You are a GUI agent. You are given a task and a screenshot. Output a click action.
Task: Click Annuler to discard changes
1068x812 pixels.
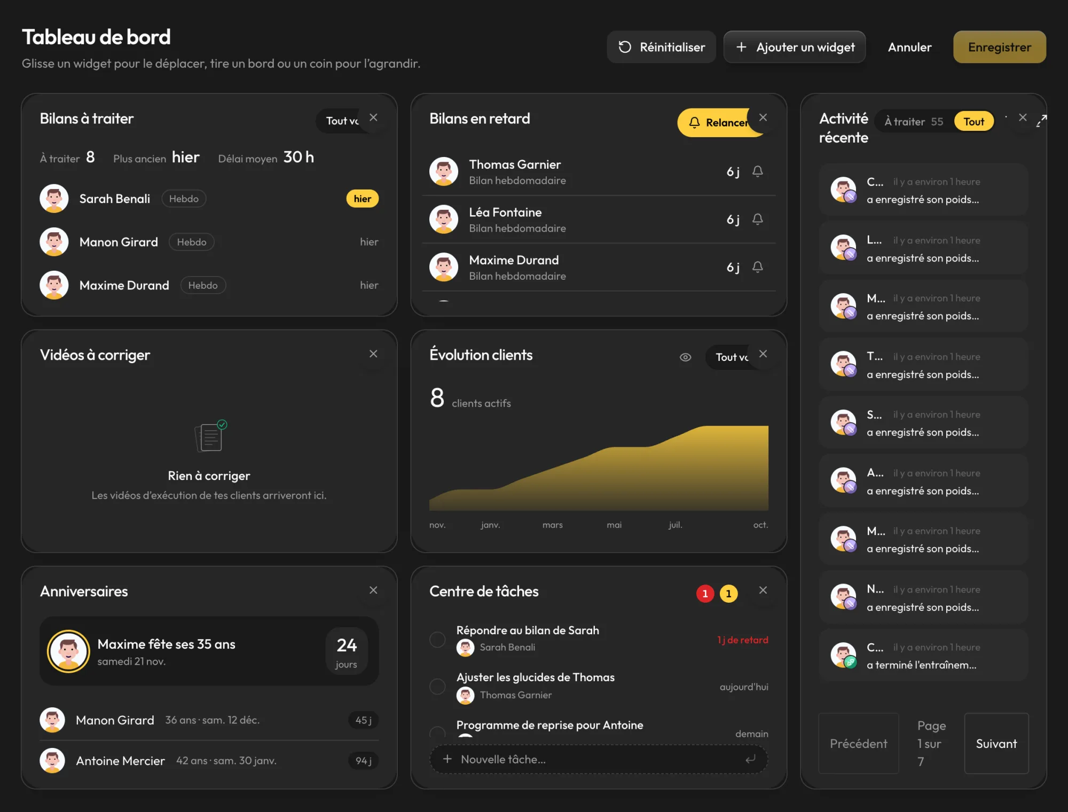pos(909,47)
